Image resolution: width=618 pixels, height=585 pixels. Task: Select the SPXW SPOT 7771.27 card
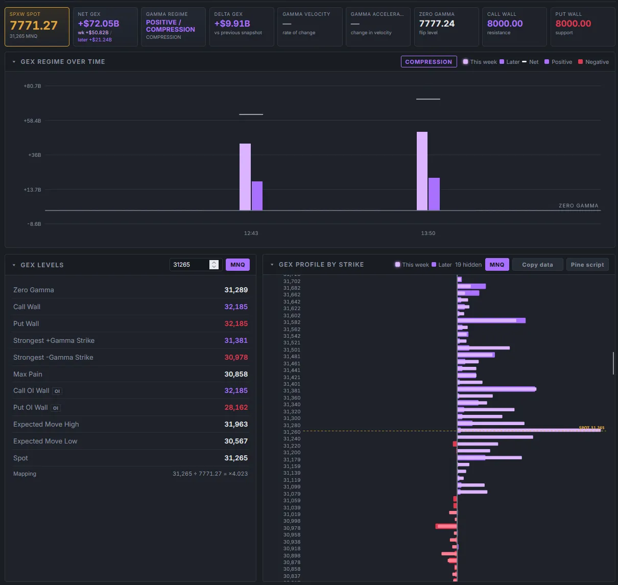pos(37,27)
